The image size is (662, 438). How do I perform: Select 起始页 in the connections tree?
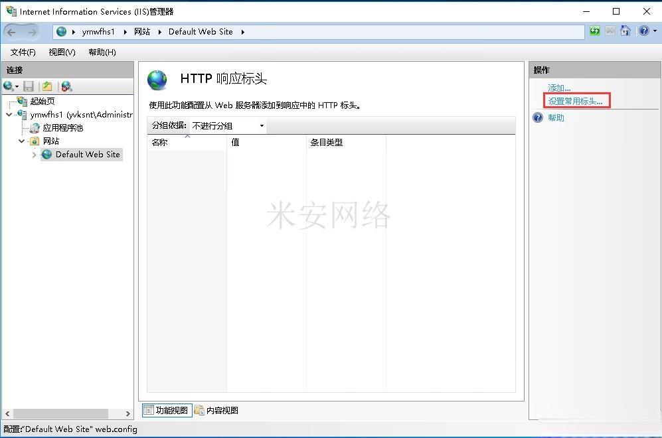coord(42,101)
